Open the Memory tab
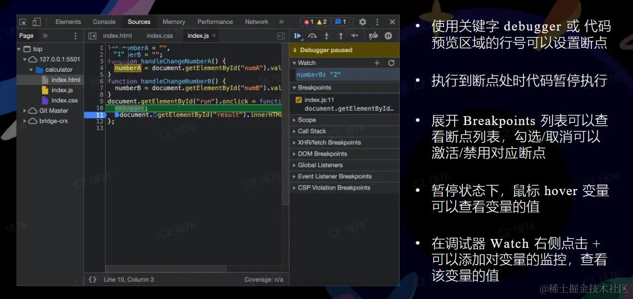This screenshot has width=633, height=299. click(x=174, y=22)
